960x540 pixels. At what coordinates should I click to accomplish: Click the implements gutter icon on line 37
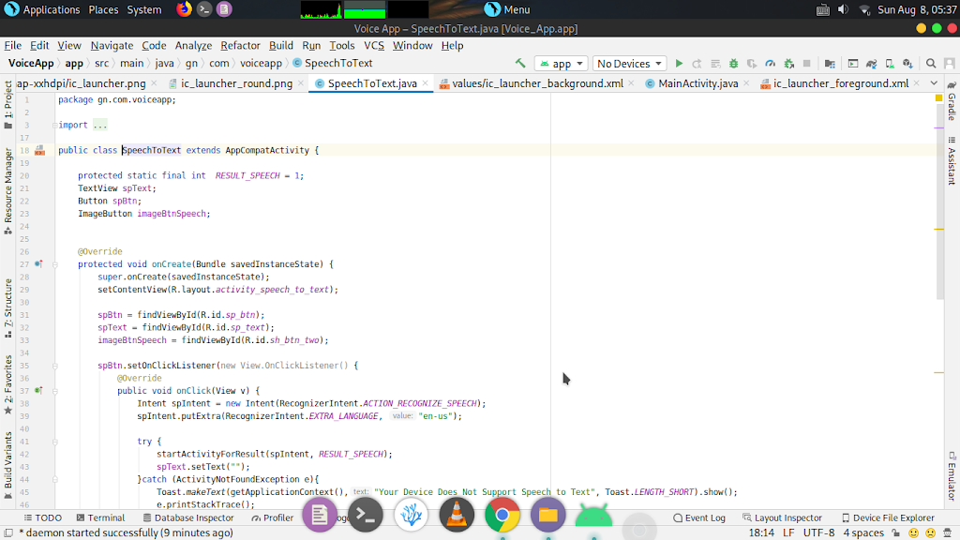coord(38,391)
